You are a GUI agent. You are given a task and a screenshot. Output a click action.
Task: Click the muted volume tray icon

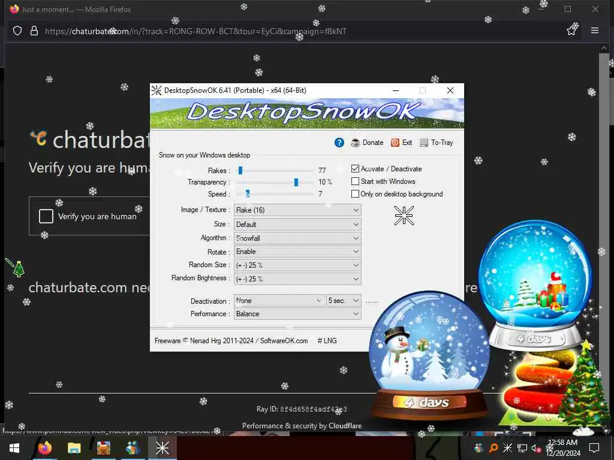[536, 448]
